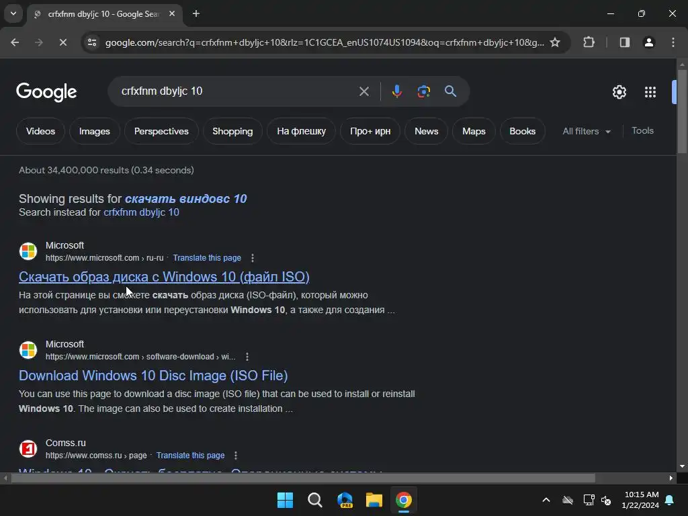The height and width of the screenshot is (516, 688).
Task: Select the Perspectives filter
Action: (x=161, y=131)
